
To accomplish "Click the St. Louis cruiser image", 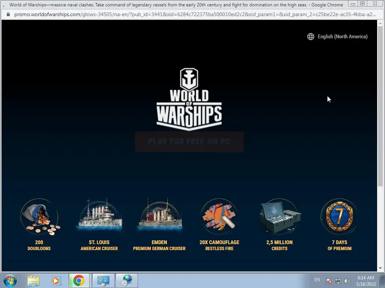I will coord(99,216).
